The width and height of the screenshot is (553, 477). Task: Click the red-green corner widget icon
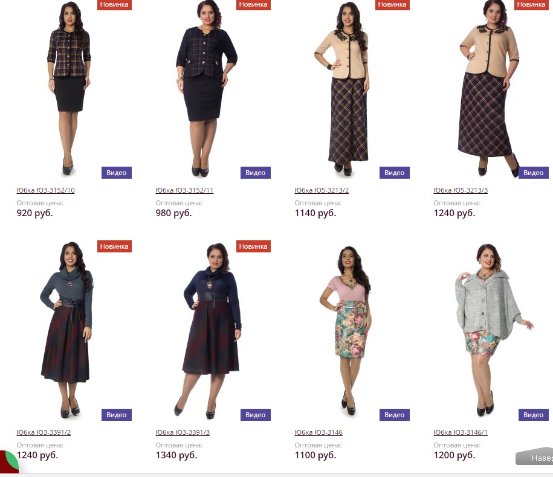click(x=9, y=461)
